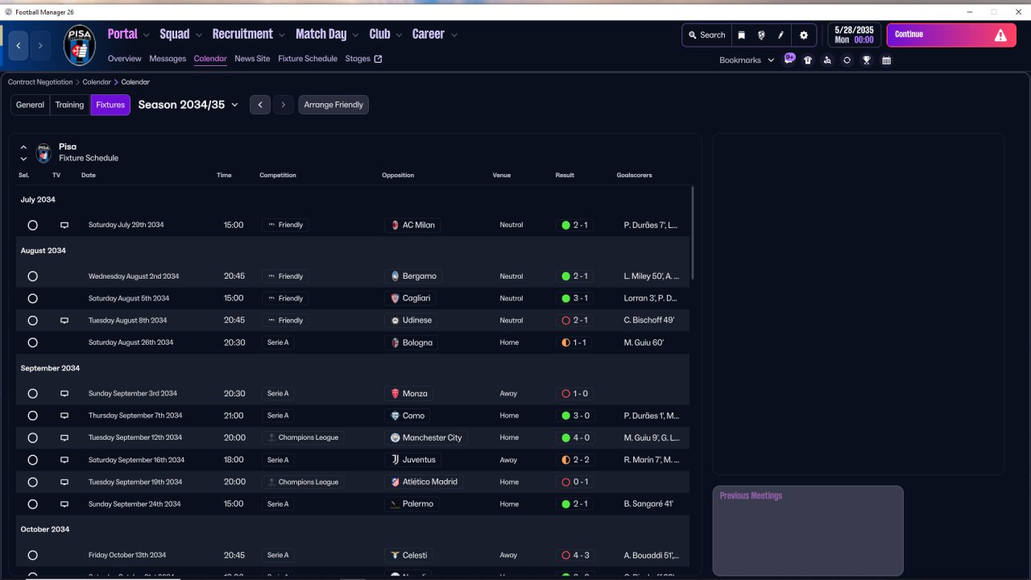This screenshot has height=580, width=1031.
Task: Click the Opposition column header
Action: (398, 176)
